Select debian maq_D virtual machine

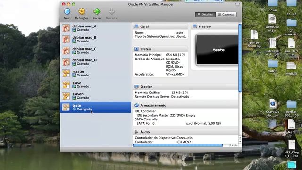tap(95, 62)
